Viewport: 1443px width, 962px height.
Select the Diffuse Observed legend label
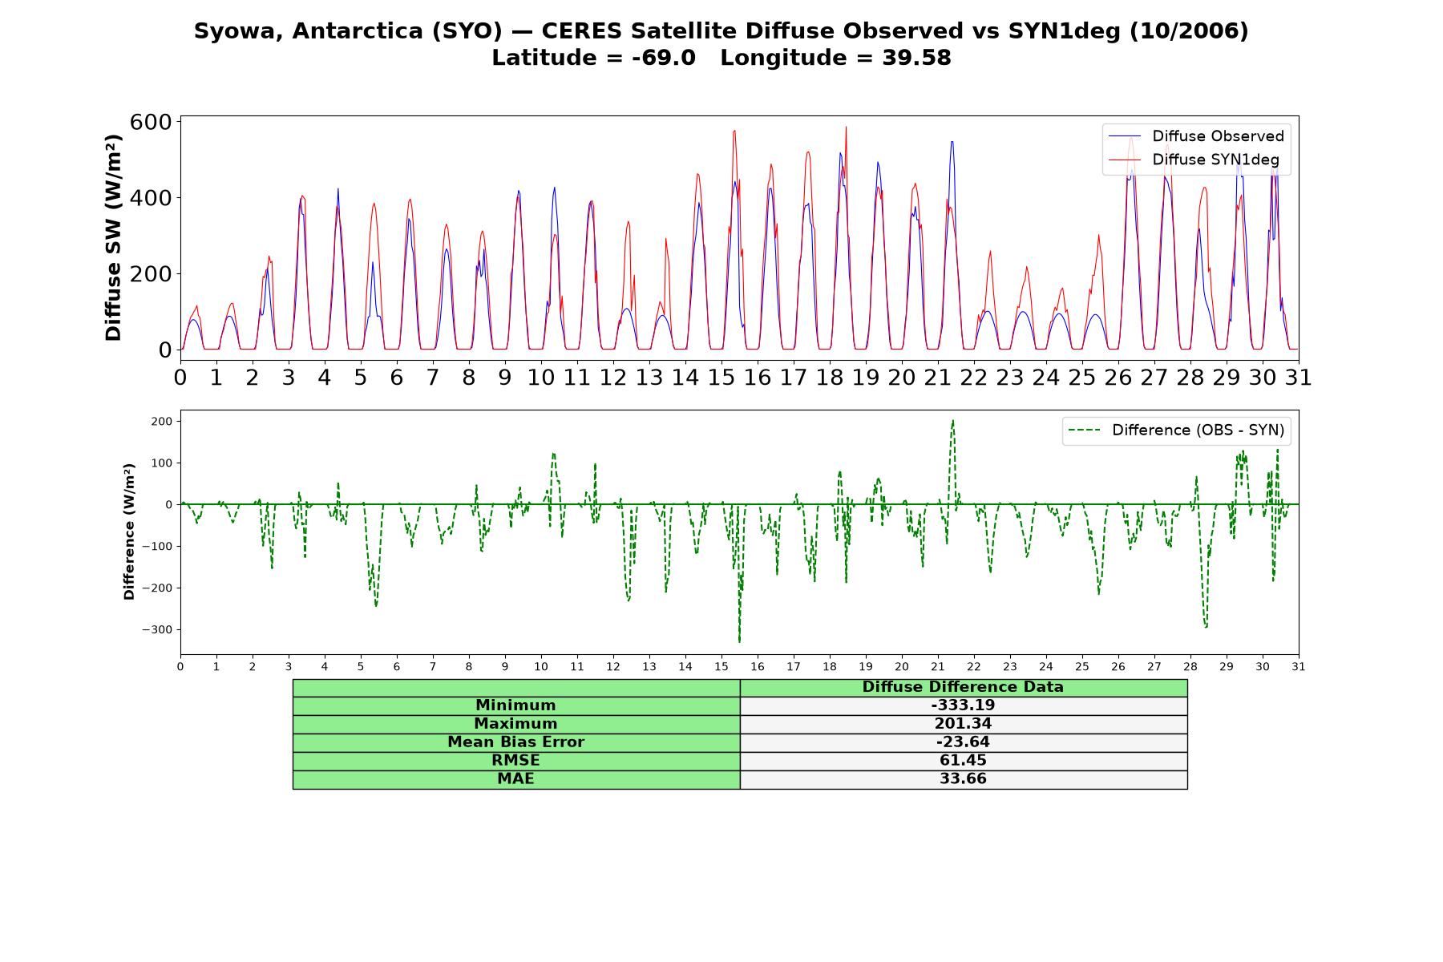1218,136
